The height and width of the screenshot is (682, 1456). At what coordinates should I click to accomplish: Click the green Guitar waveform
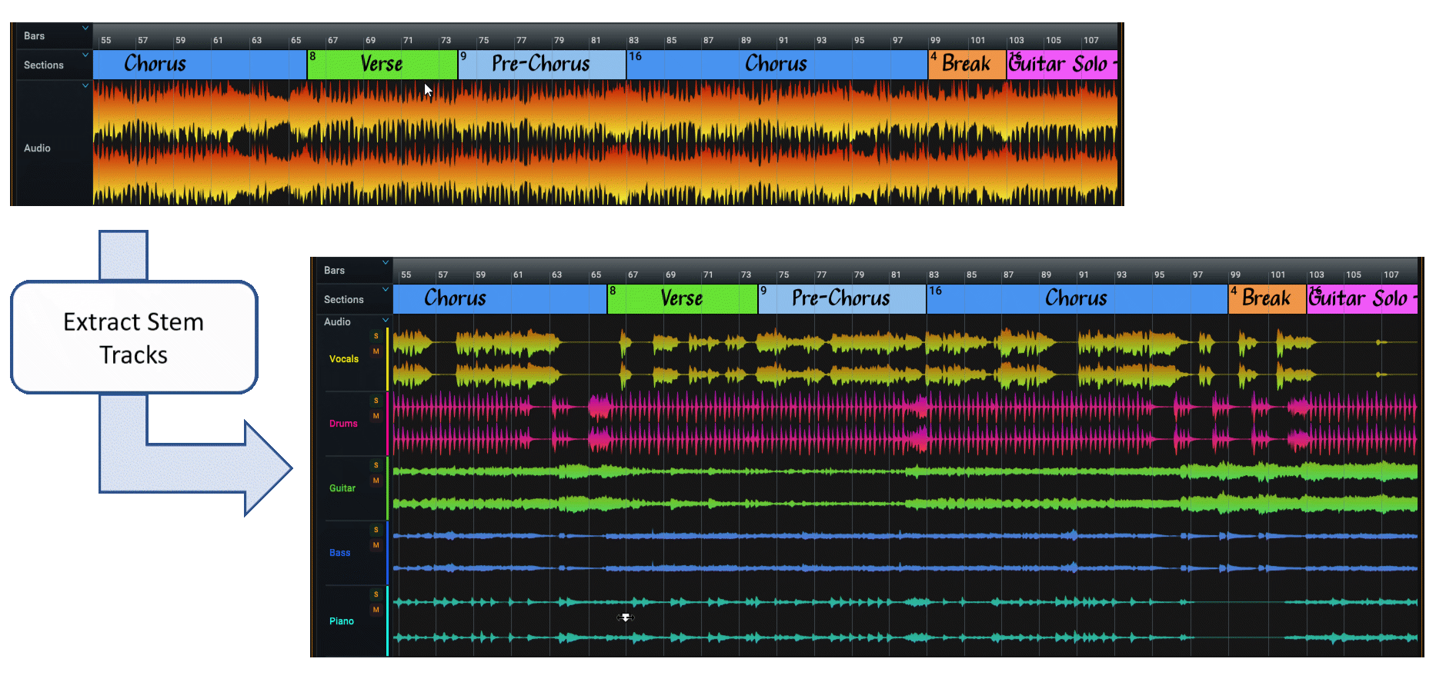coord(905,488)
